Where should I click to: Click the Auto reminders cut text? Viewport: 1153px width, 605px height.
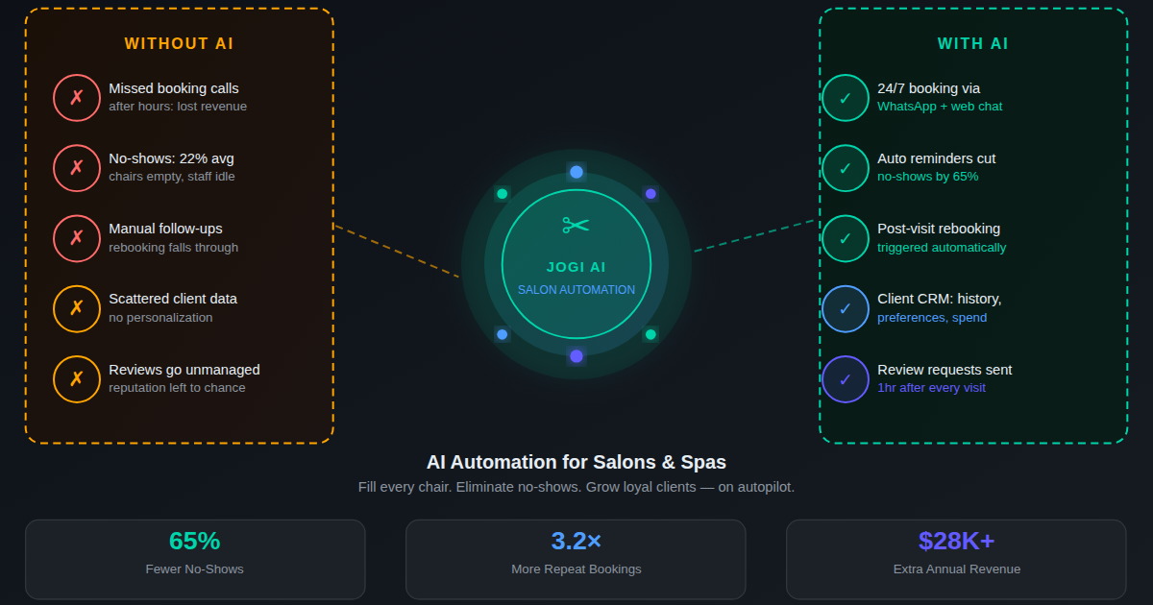tap(937, 158)
